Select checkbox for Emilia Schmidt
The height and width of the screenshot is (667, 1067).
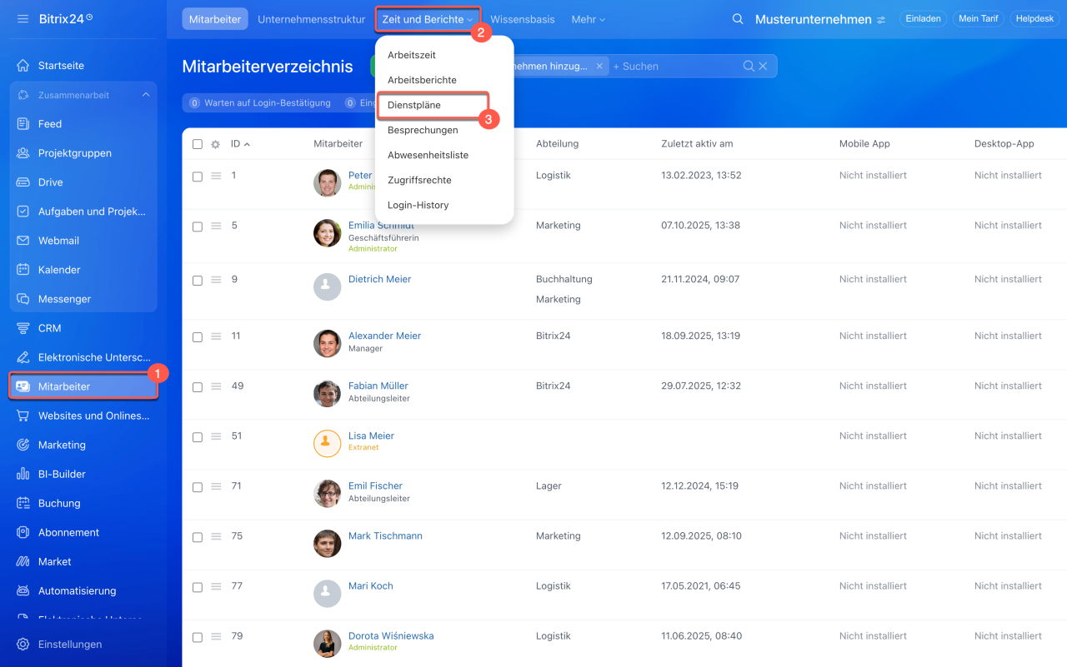pyautogui.click(x=198, y=226)
